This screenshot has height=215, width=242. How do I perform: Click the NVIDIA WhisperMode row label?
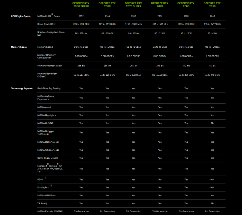(48, 150)
